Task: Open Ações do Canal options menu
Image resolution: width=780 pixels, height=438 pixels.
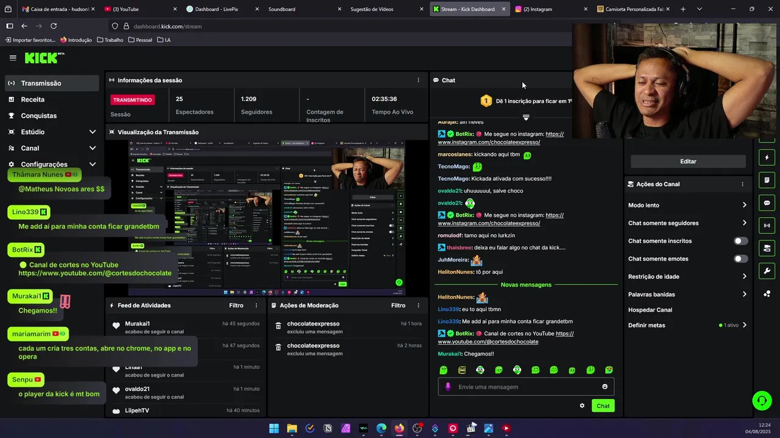Action: 742,184
